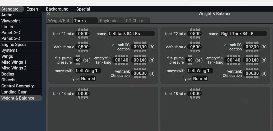Close the Weight & Balance panel
The width and height of the screenshot is (273, 131).
coord(49,14)
